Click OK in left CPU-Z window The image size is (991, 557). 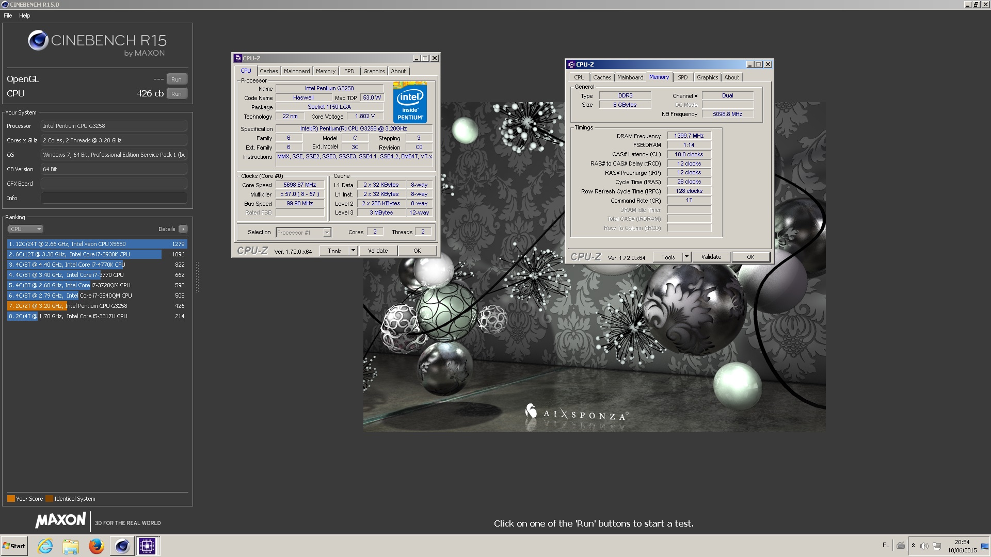pos(417,251)
